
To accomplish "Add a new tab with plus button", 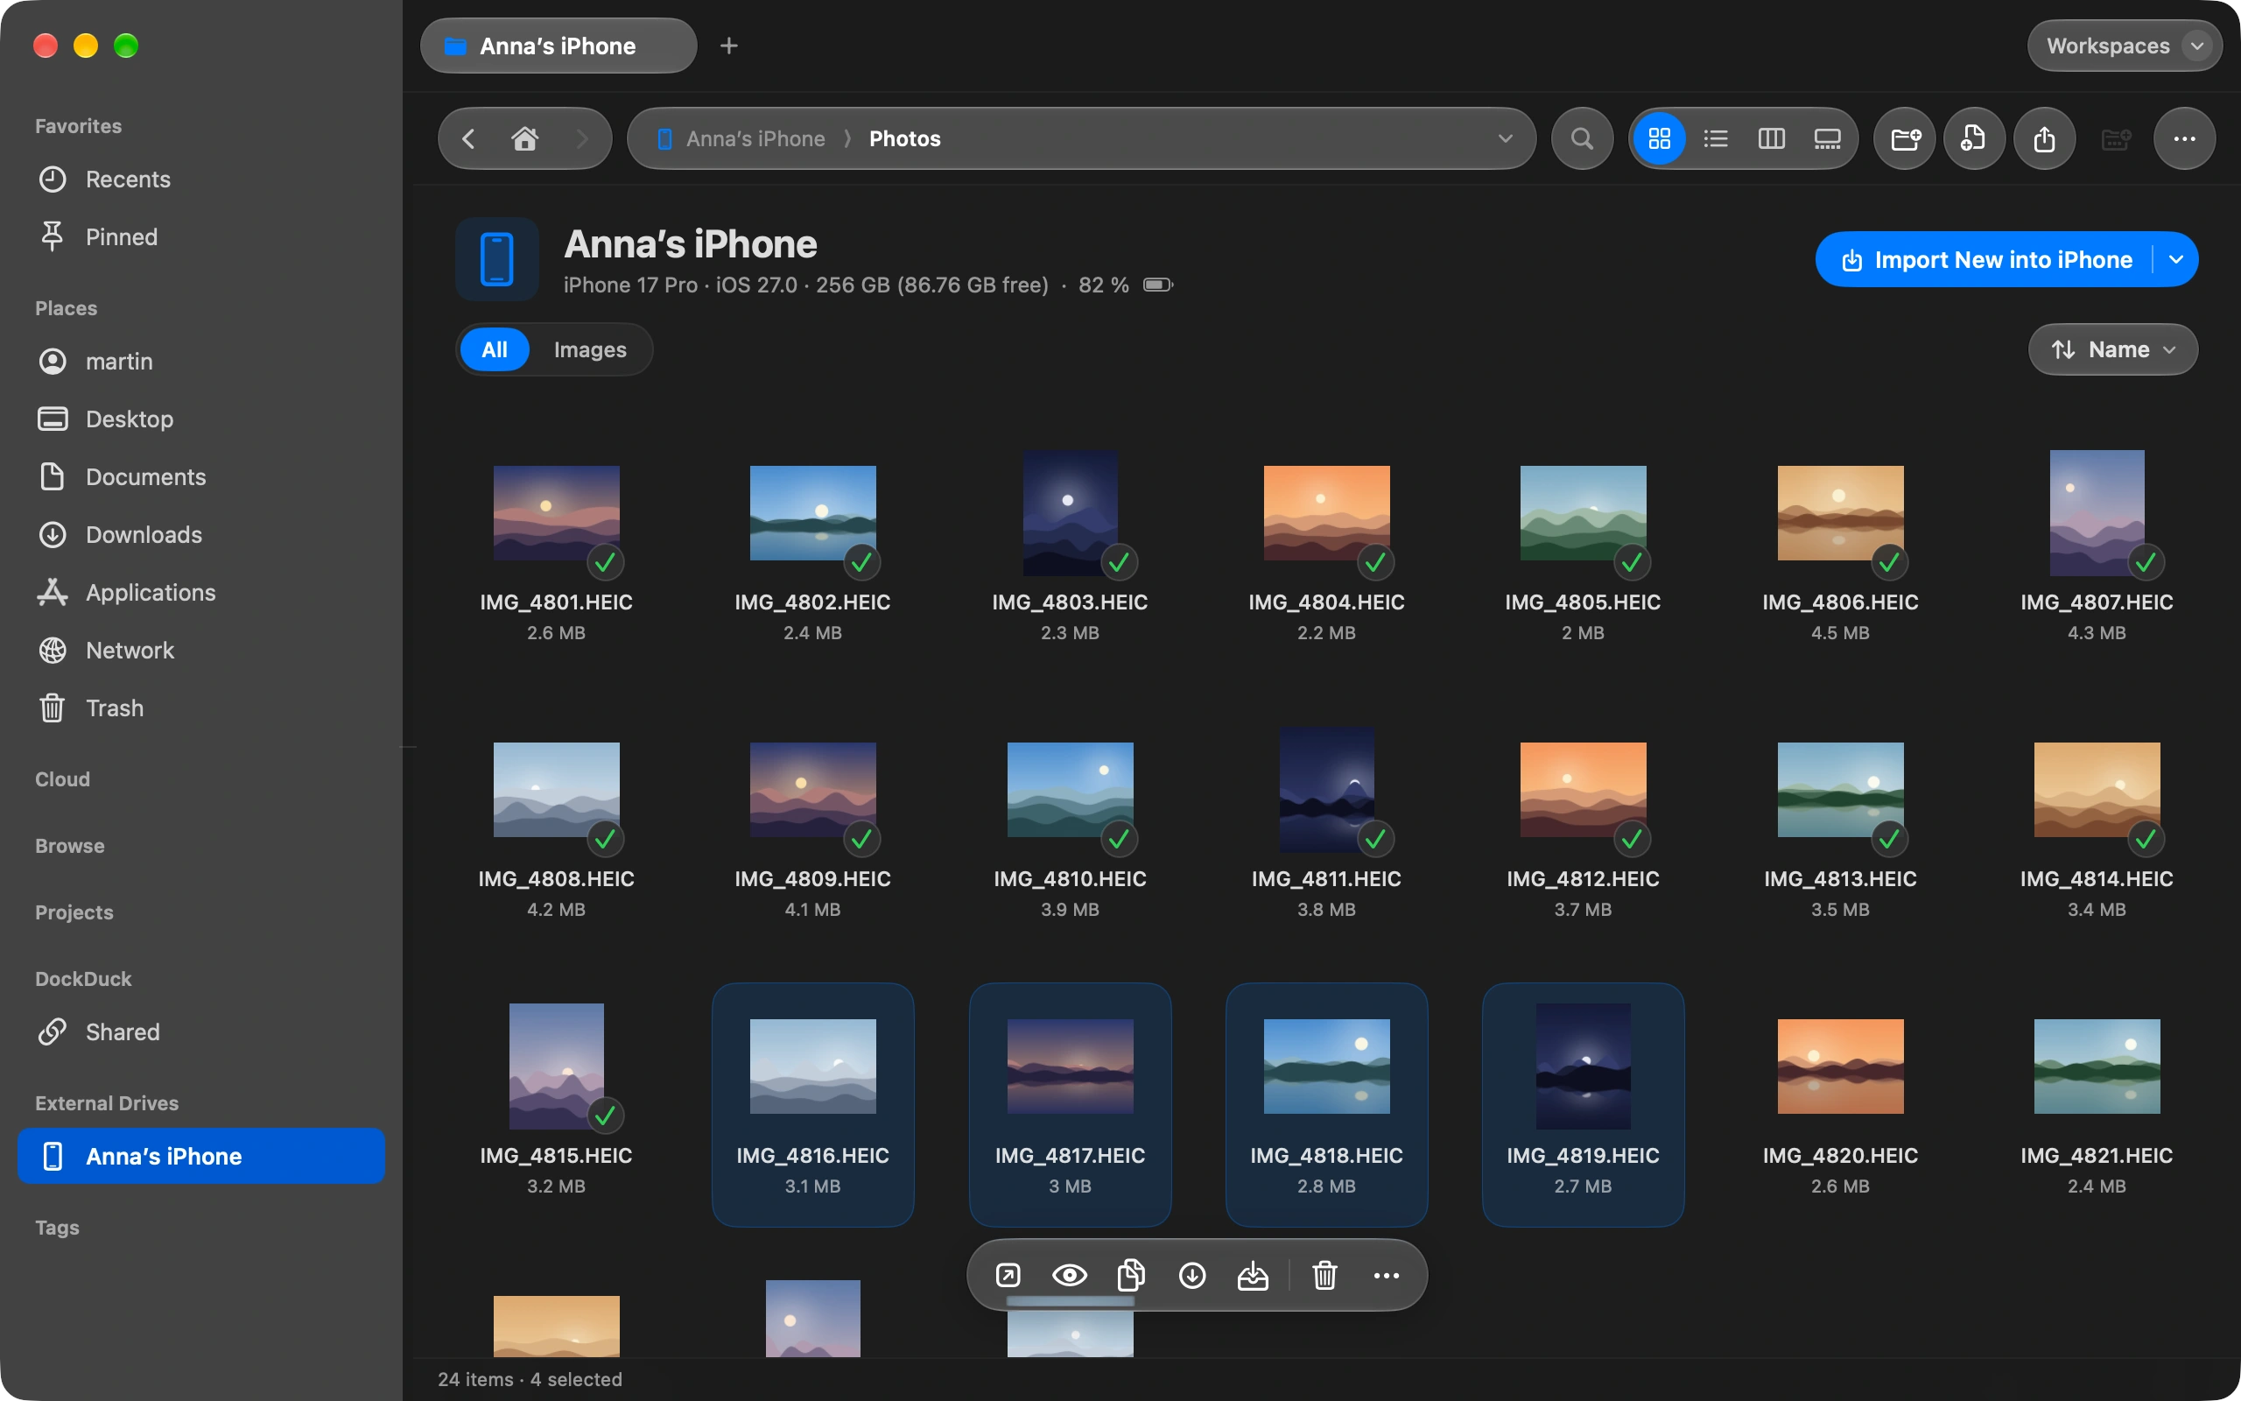I will (730, 46).
